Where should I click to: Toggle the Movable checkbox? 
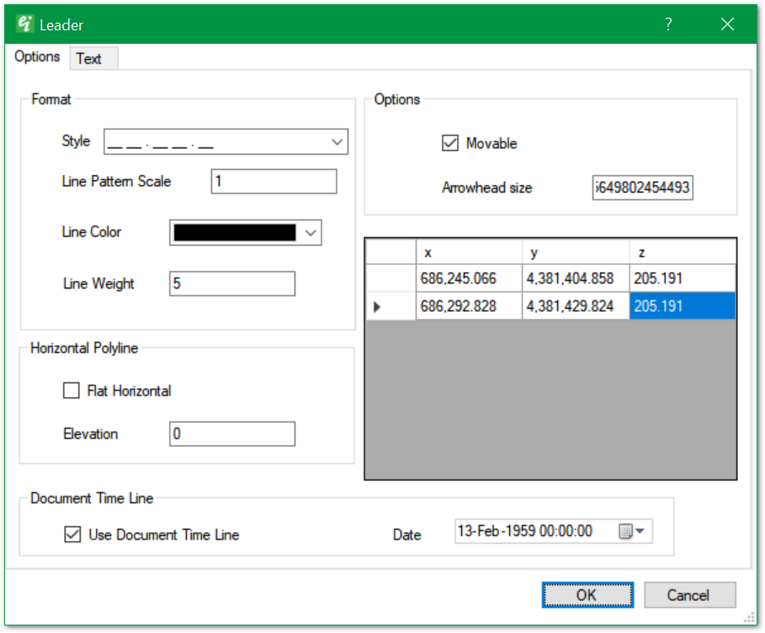[450, 143]
